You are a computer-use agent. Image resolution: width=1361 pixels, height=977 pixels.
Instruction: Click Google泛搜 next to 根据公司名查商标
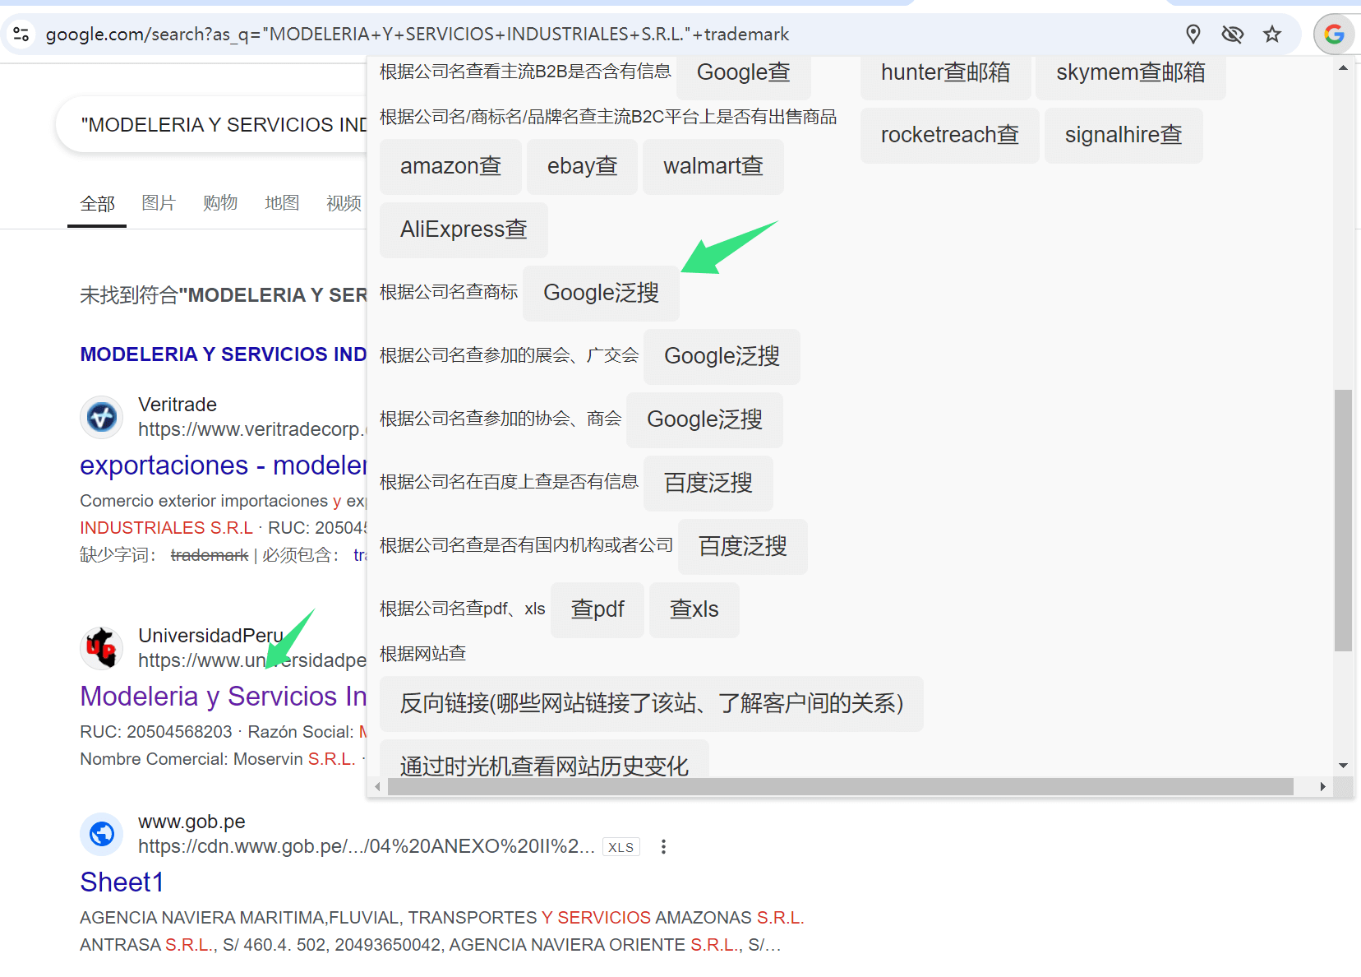point(601,293)
